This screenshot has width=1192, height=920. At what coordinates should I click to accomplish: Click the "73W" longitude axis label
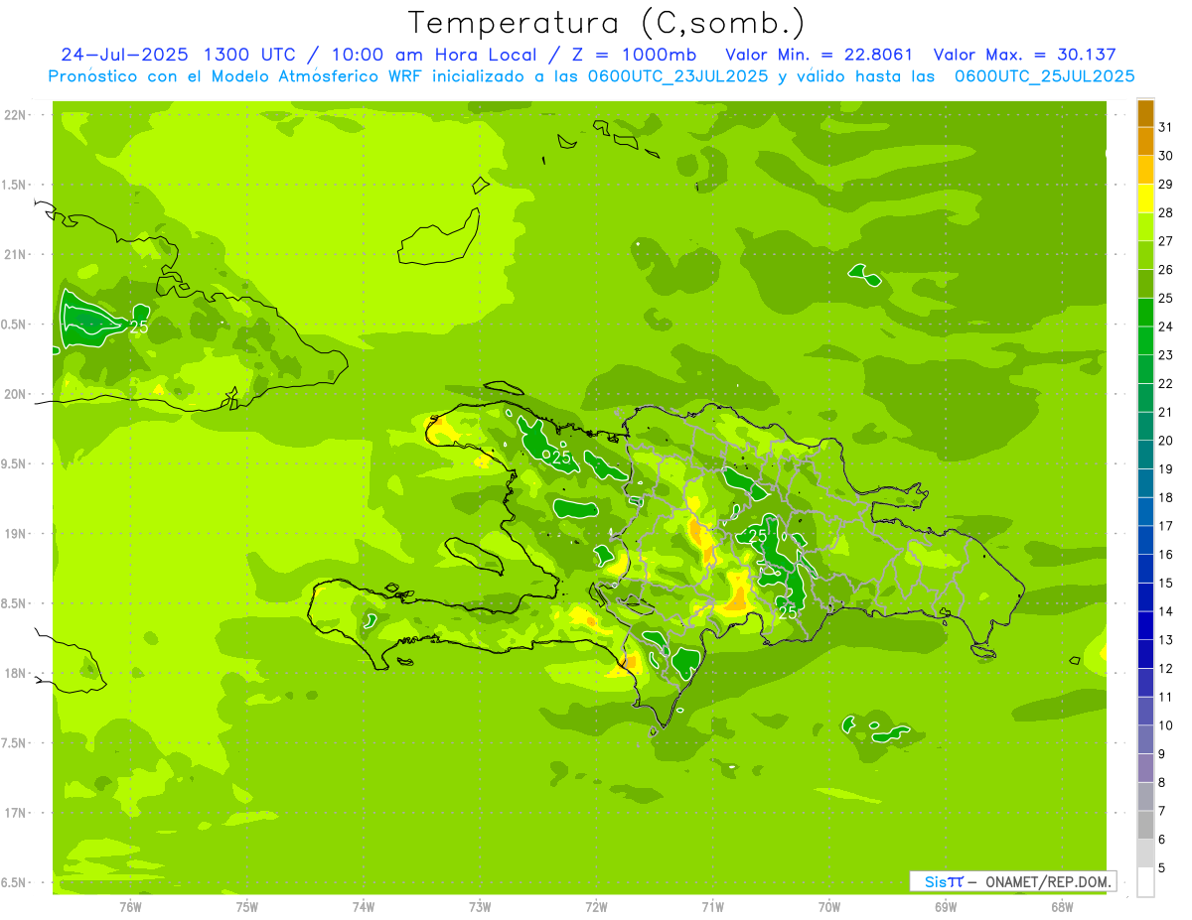pyautogui.click(x=480, y=907)
